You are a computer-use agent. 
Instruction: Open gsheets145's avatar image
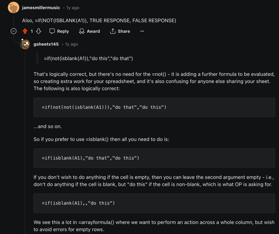pos(25,44)
